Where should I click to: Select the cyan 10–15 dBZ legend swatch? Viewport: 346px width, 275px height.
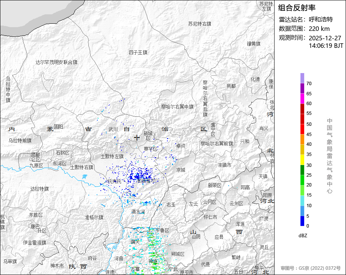tap(302, 200)
